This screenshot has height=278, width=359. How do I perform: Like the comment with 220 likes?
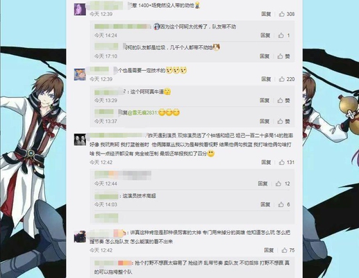coord(282,79)
